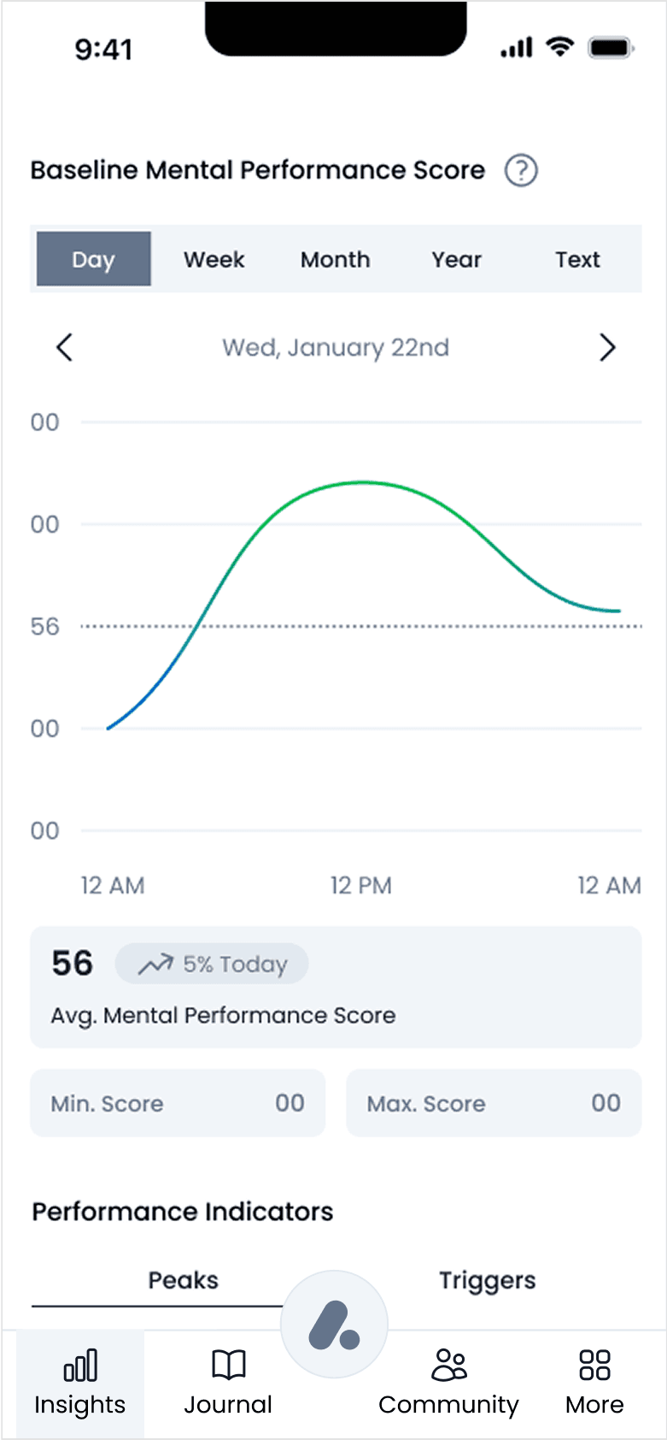667x1440 pixels.
Task: Tap the battery icon in status bar
Action: coord(611,48)
